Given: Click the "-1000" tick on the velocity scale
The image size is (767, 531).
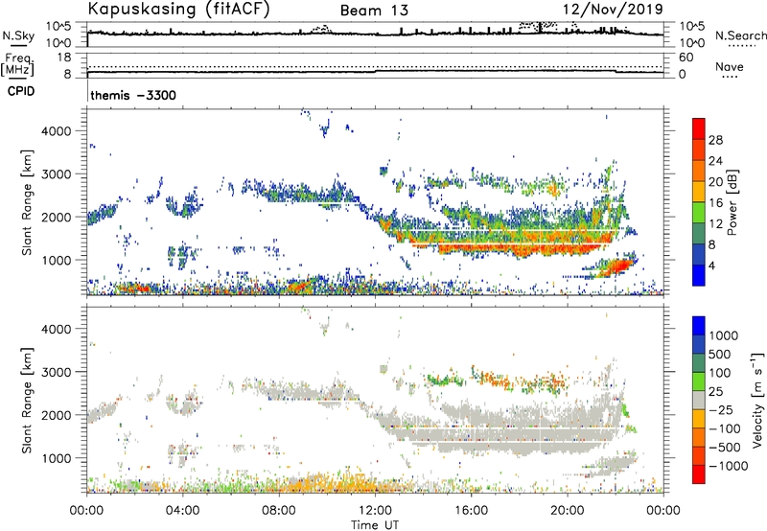Looking at the screenshot, I should (x=728, y=466).
